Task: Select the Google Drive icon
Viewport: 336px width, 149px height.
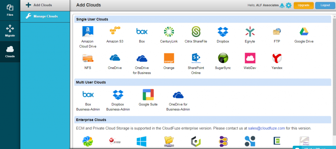Action: [304, 32]
